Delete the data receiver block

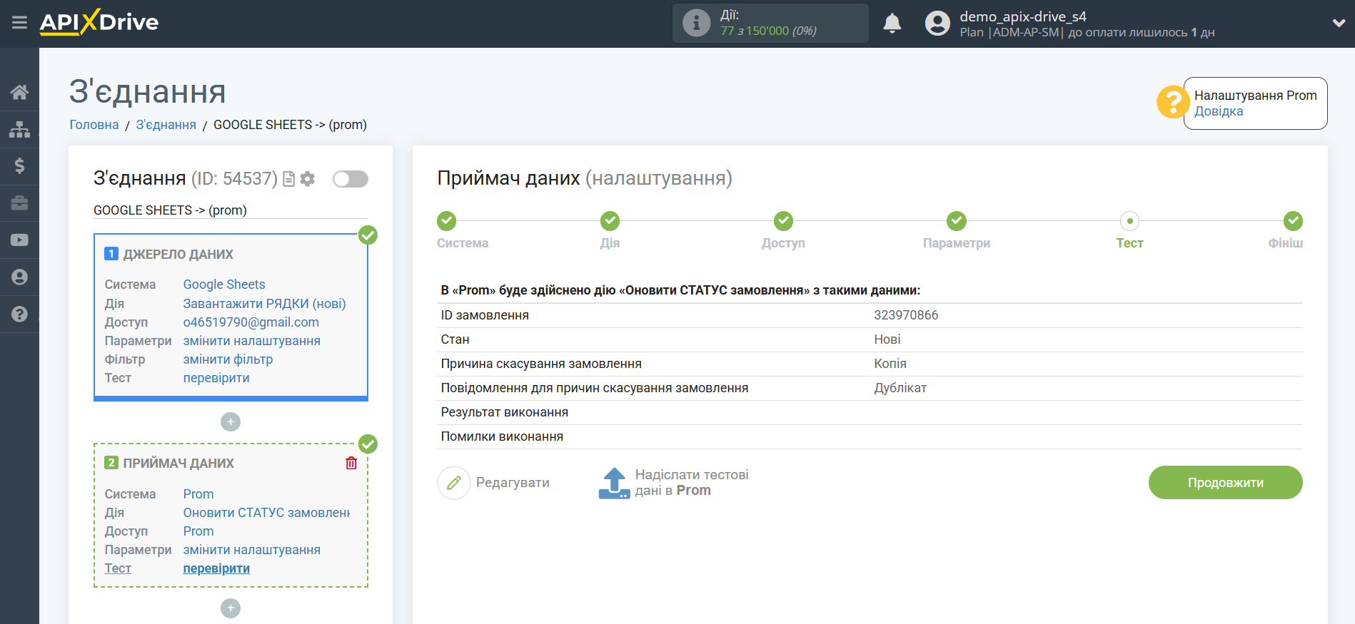[x=351, y=464]
